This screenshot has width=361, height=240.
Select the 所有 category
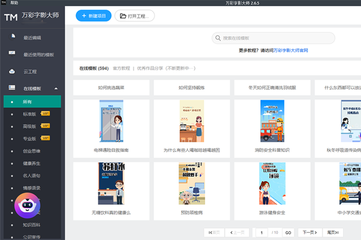coord(32,101)
